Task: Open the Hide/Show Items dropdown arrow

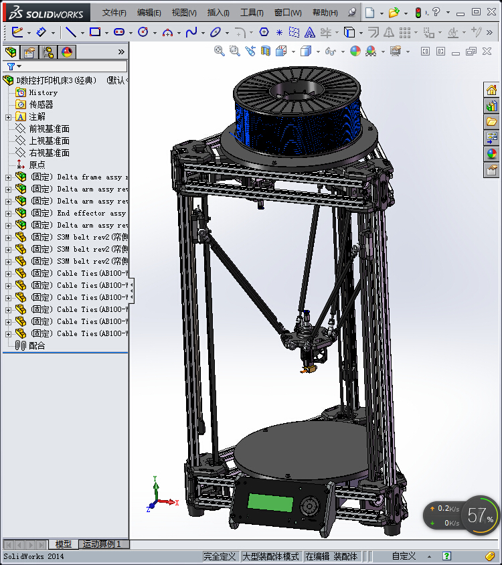Action: pyautogui.click(x=343, y=52)
